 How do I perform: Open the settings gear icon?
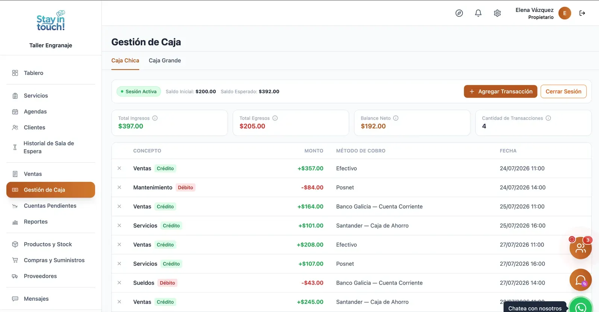[x=497, y=13]
